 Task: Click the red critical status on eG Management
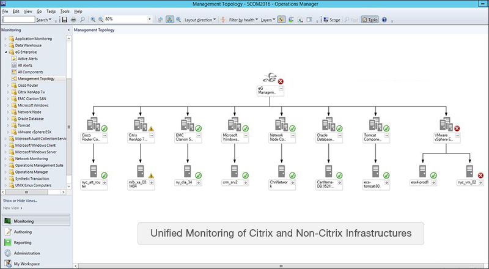(281, 81)
